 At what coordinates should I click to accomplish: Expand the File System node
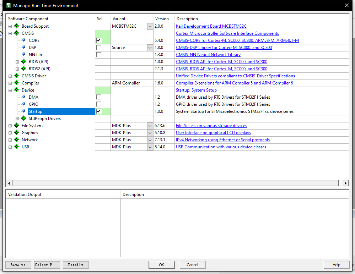pos(10,126)
